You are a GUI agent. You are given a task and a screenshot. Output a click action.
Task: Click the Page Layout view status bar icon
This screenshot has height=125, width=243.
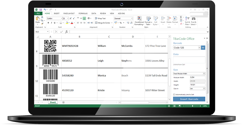[175, 106]
